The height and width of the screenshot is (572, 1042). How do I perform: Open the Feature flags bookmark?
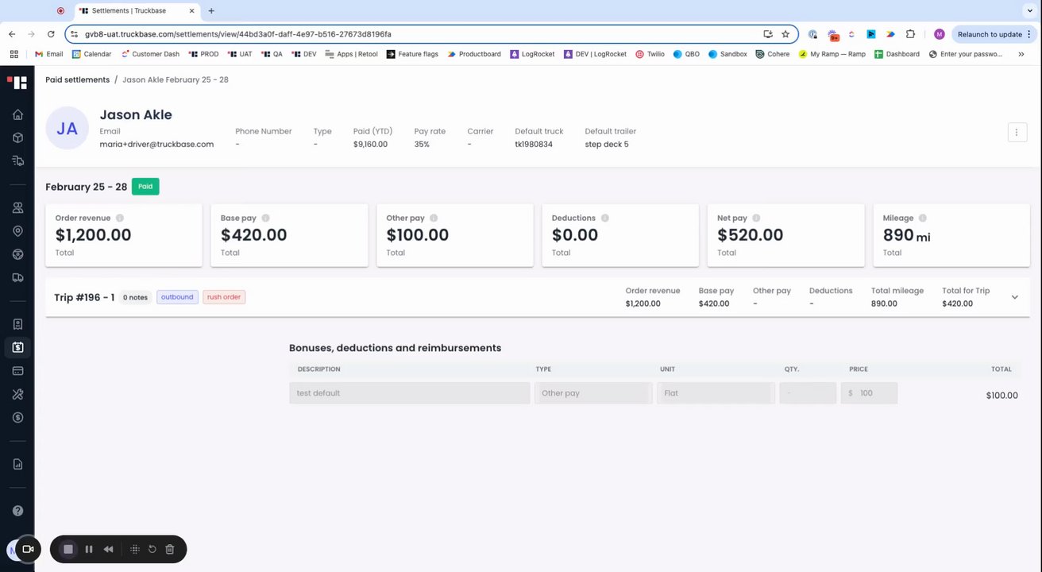412,54
